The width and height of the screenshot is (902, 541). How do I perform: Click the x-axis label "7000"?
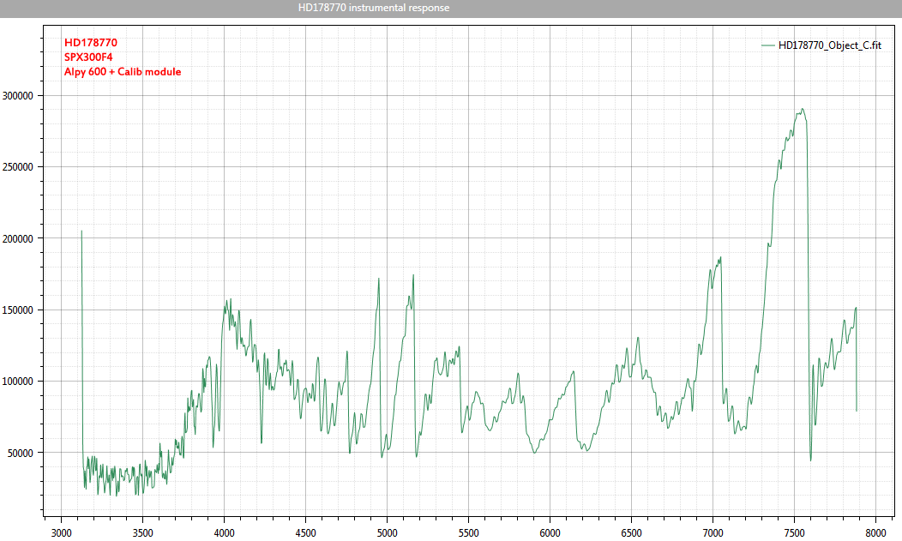coord(713,533)
